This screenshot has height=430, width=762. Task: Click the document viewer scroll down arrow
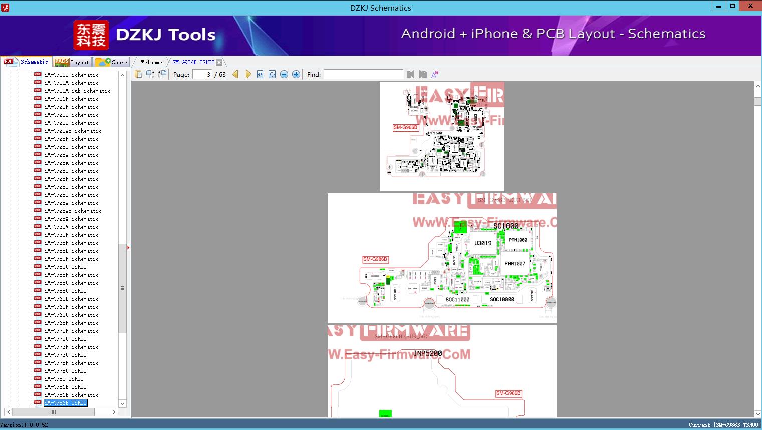coord(758,413)
